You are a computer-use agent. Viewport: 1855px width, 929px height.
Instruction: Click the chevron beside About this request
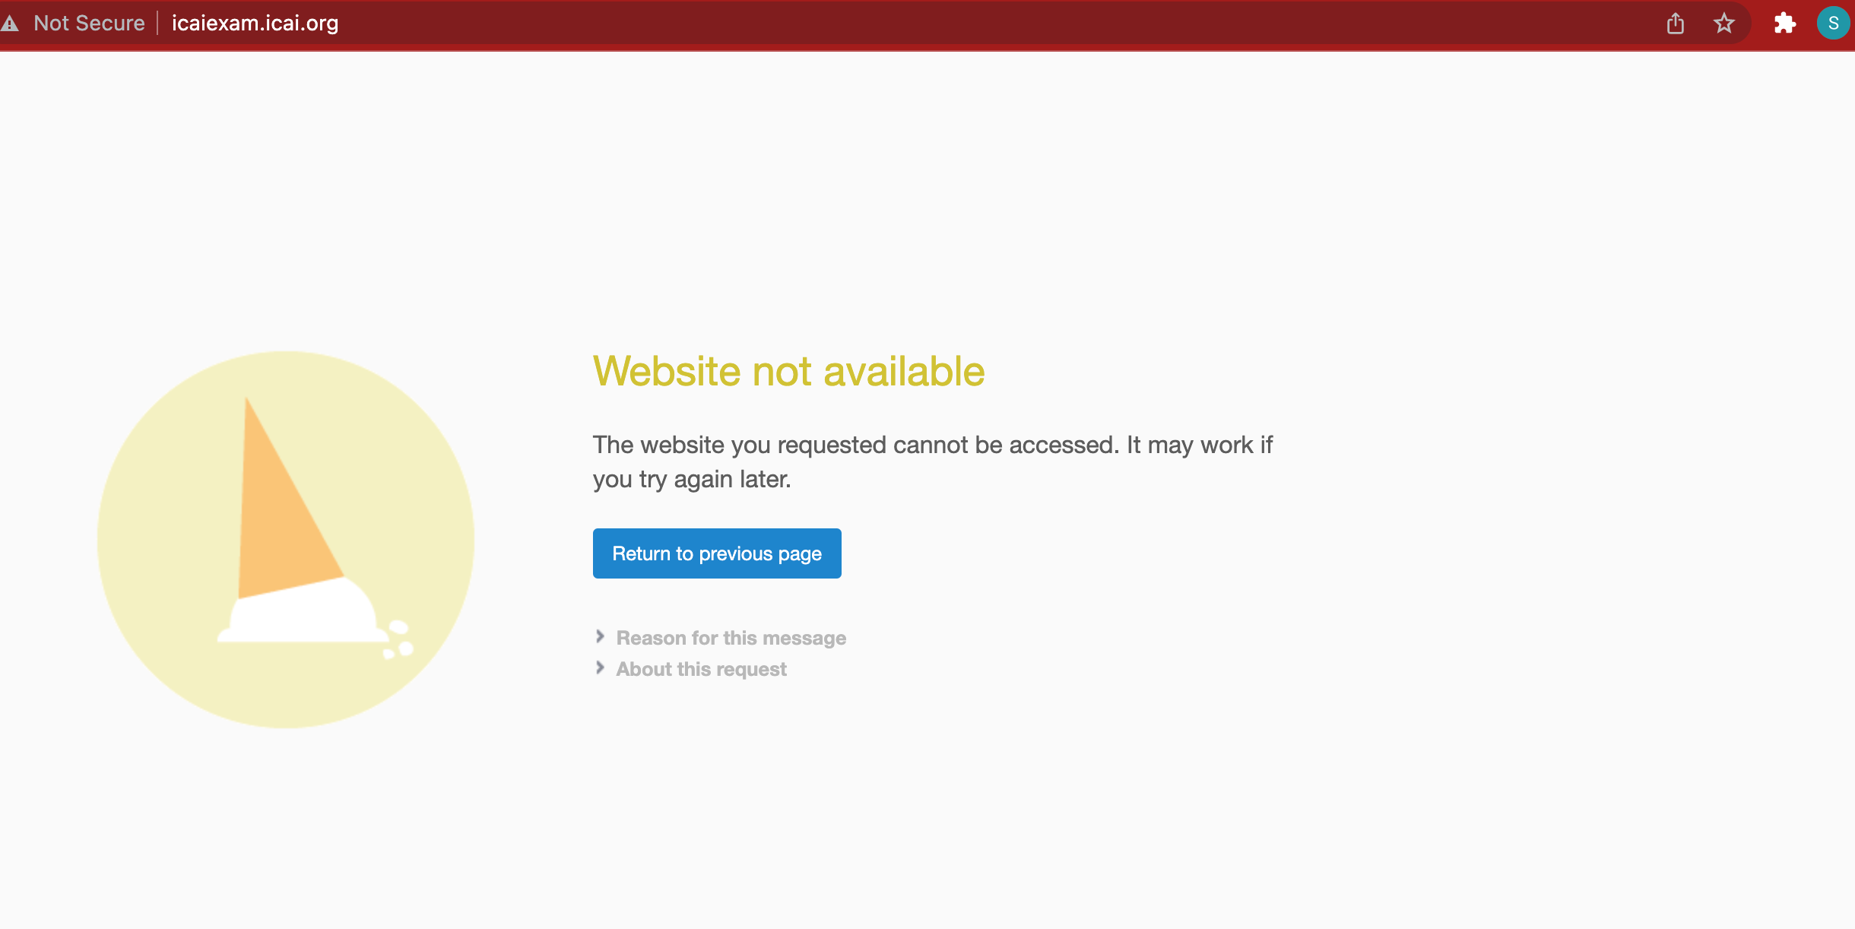600,667
